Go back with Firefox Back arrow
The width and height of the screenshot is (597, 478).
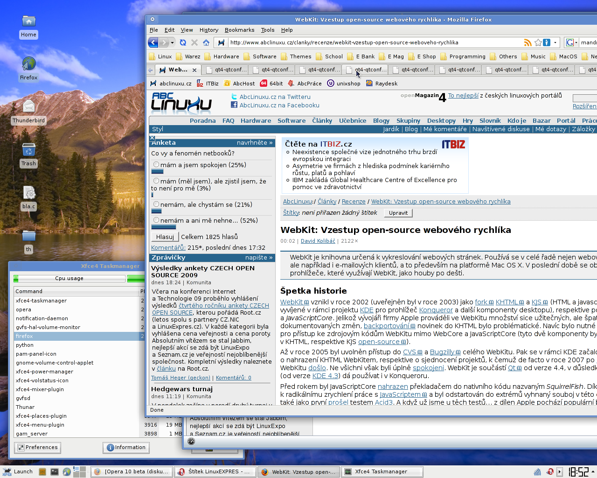(x=153, y=42)
